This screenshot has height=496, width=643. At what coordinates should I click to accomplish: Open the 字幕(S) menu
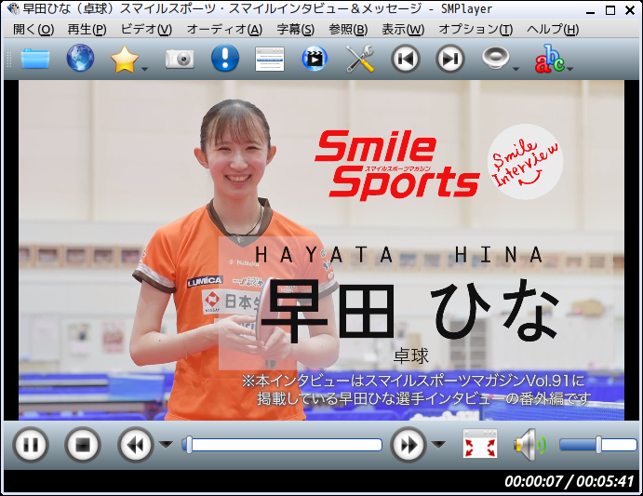[x=295, y=30]
